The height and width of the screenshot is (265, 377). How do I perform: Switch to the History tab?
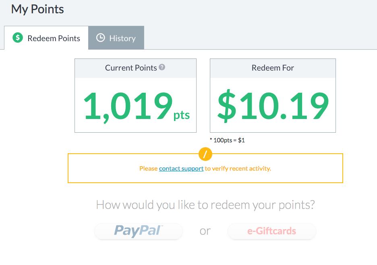116,38
